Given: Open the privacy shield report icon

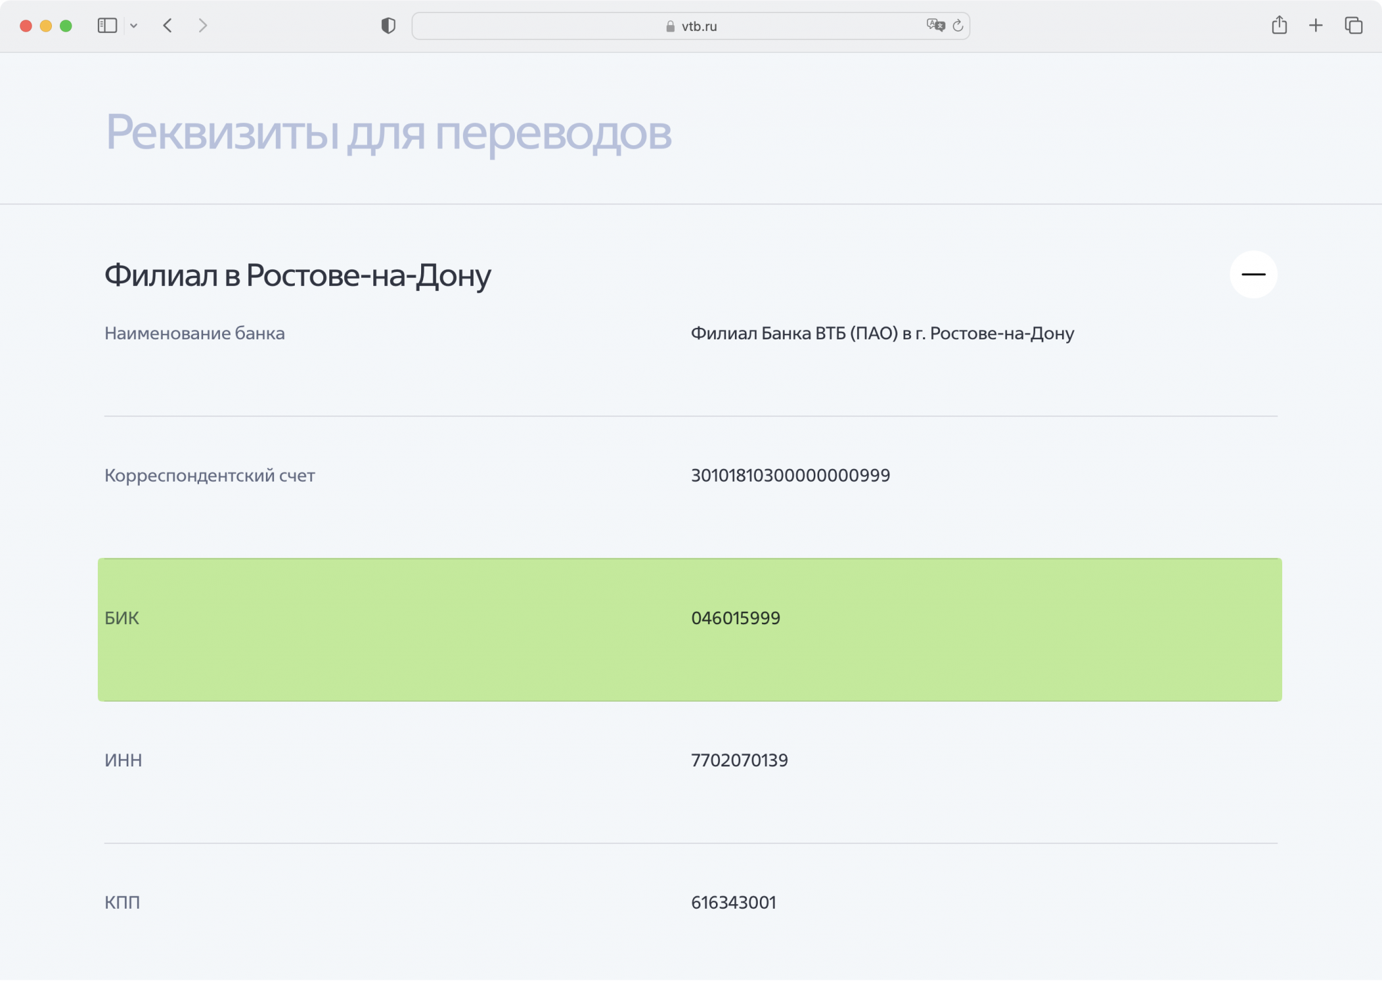Looking at the screenshot, I should [x=388, y=26].
